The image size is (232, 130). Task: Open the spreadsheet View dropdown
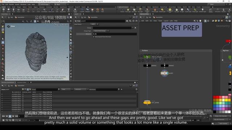67,89
